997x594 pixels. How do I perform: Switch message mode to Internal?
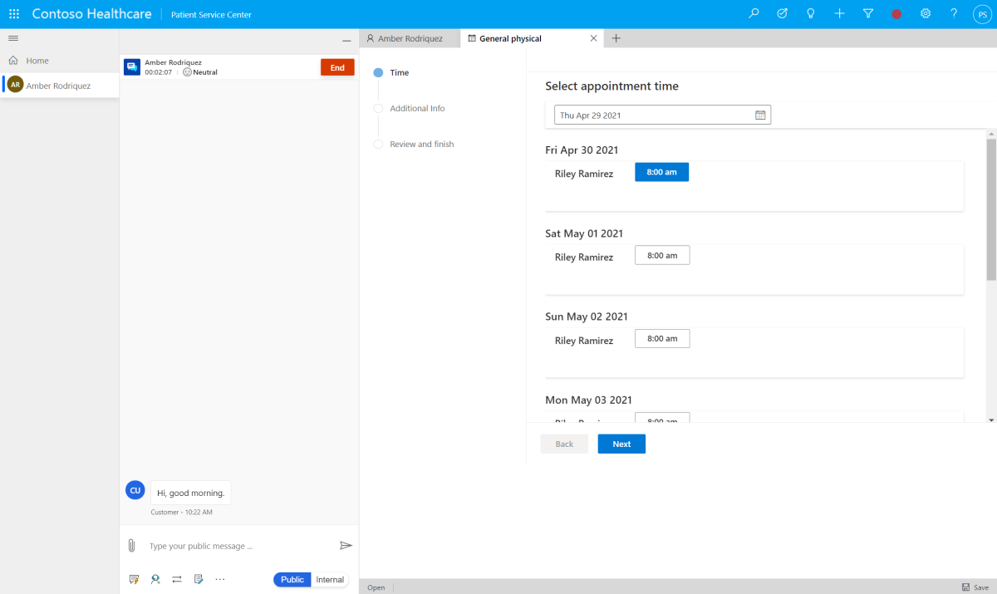point(330,579)
